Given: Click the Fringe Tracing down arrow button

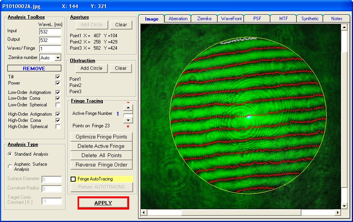Looking at the screenshot, I should [128, 120].
